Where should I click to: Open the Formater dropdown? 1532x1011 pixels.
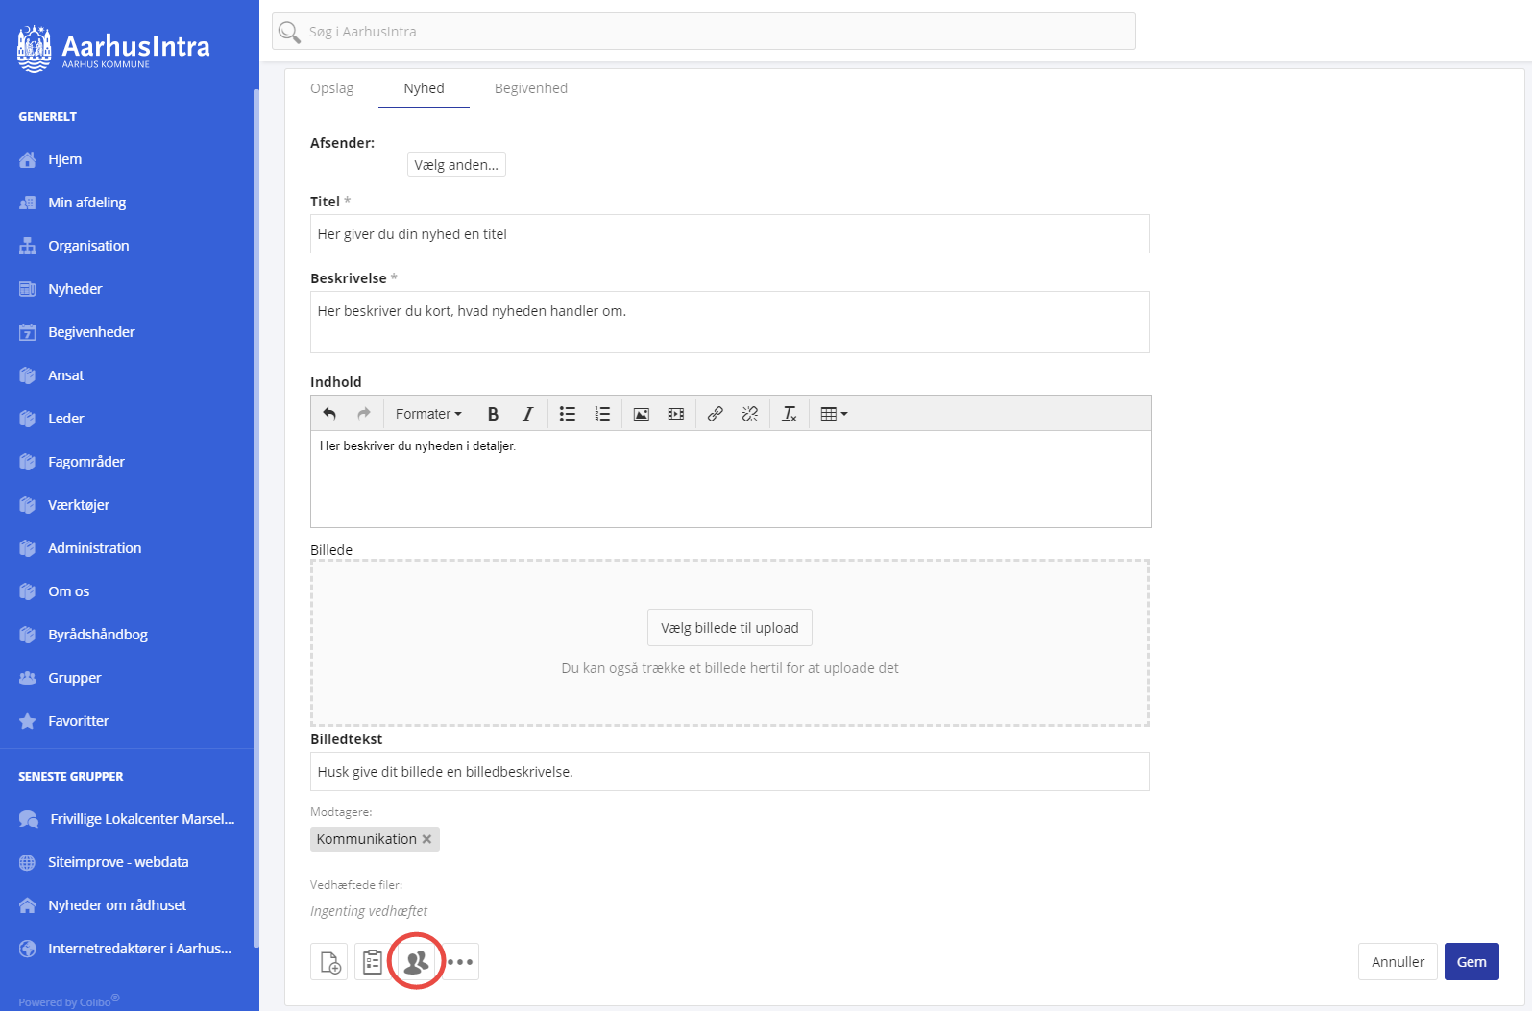click(x=428, y=414)
